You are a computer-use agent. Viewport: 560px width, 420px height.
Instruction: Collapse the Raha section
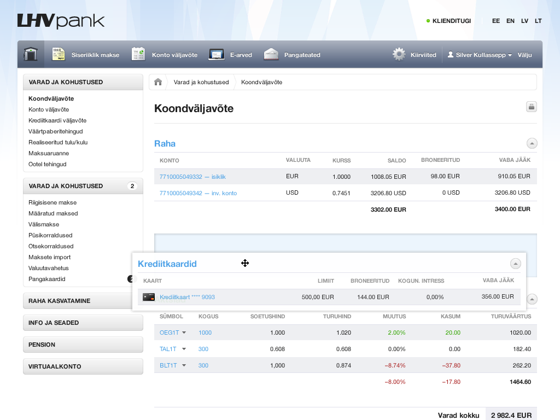point(532,143)
